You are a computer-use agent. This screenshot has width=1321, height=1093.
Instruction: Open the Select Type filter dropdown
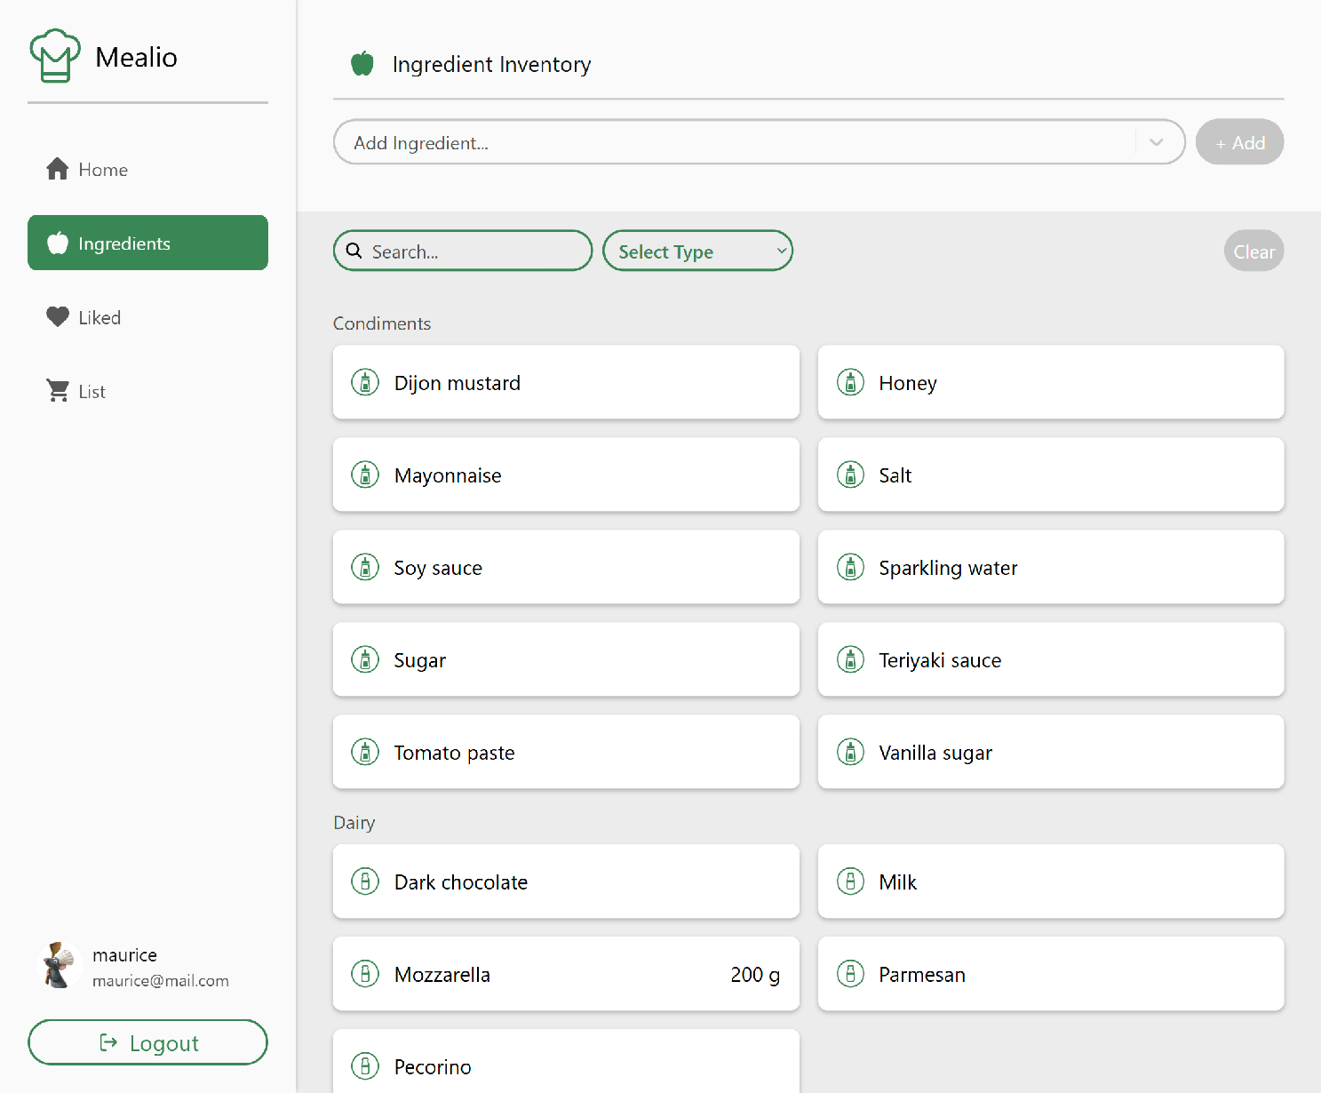pos(697,251)
